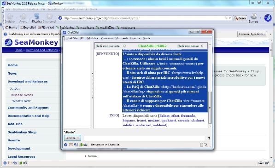Click the Stampa printer icon
Image resolution: width=275 pixels, height=168 pixels.
pos(253,17)
